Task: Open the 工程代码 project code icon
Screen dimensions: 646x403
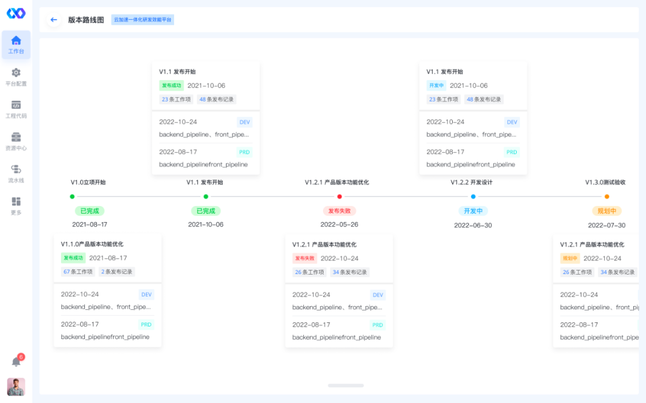Action: 16,109
